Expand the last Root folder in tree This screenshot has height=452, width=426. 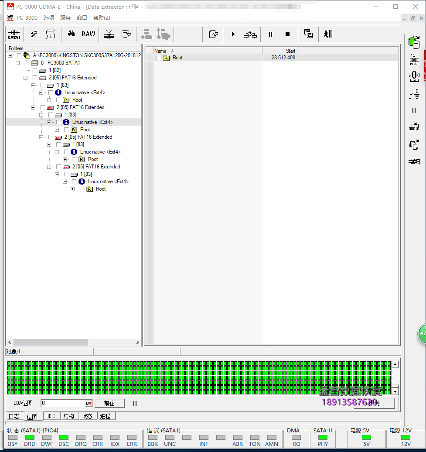pos(73,189)
